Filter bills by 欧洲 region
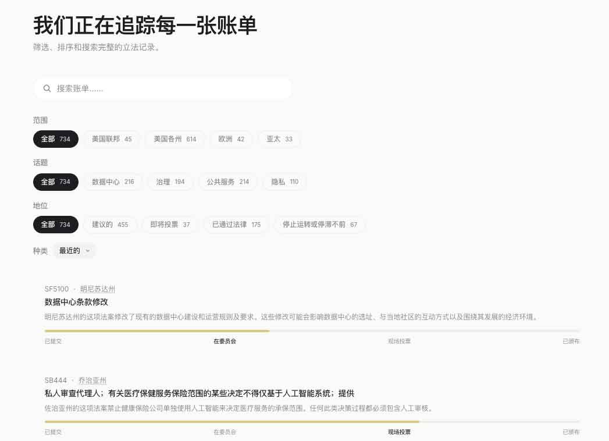 pyautogui.click(x=231, y=139)
